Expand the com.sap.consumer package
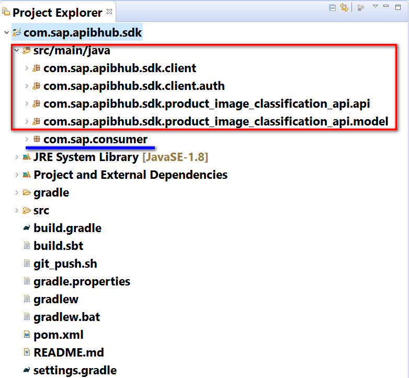409x378 pixels. pyautogui.click(x=26, y=139)
